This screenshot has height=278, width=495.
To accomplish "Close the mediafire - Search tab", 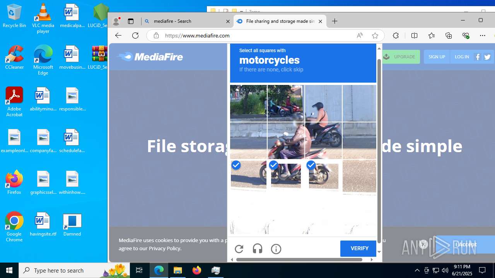I will coord(228,21).
